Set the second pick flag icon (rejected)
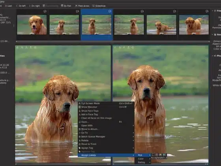Screen dimensions: 221x166 (x=157, y=155)
